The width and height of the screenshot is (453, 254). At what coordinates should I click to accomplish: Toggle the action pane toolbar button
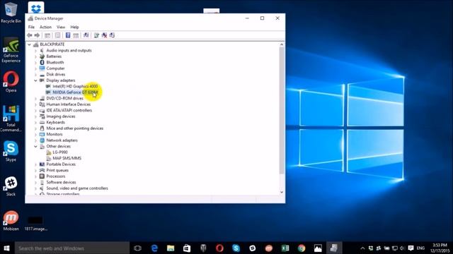coord(76,35)
